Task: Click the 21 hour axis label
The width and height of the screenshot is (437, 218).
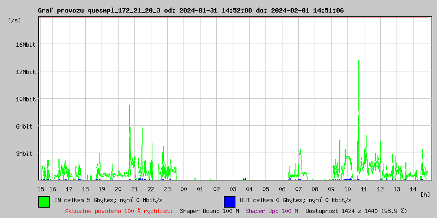Action: (x=135, y=189)
